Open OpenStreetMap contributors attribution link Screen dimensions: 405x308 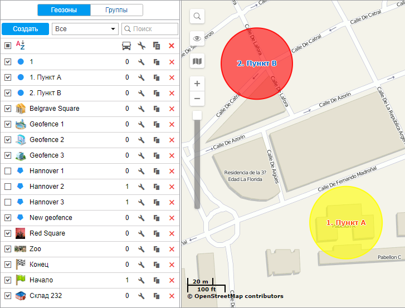coord(238,296)
